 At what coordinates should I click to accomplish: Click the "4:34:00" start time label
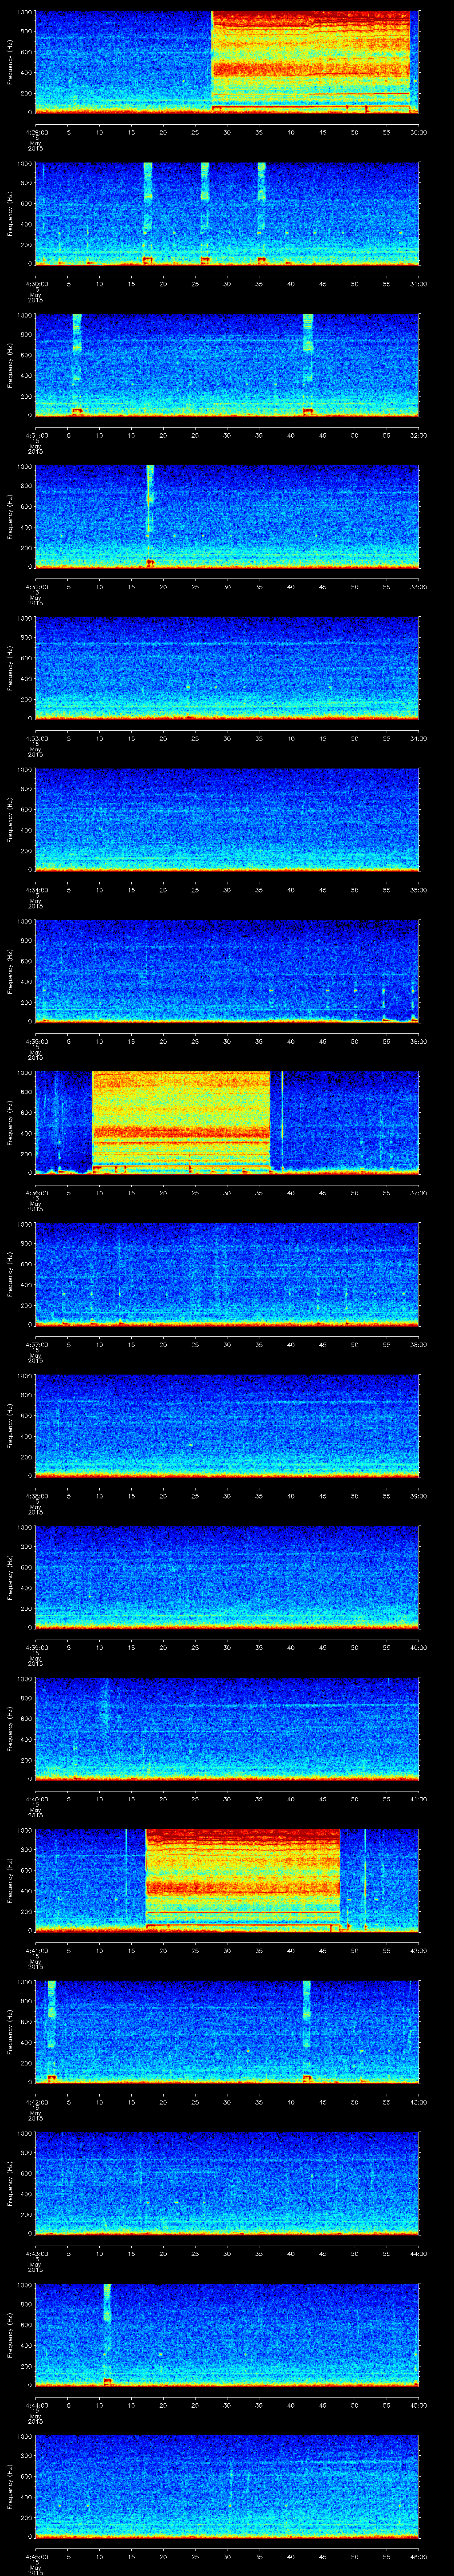(36, 890)
